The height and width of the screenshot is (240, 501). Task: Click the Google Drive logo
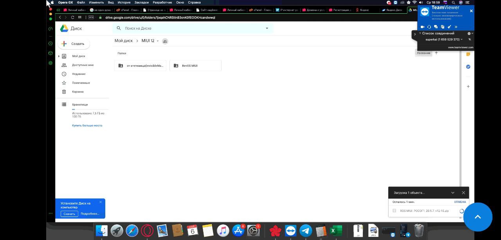tap(64, 28)
